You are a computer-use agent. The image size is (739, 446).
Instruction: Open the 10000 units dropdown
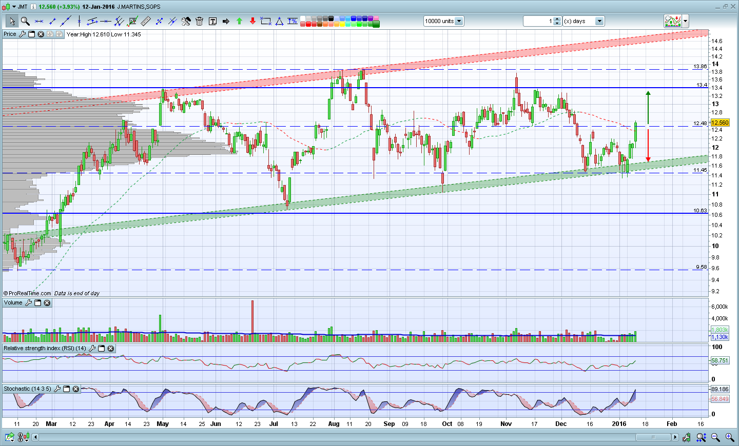[459, 21]
